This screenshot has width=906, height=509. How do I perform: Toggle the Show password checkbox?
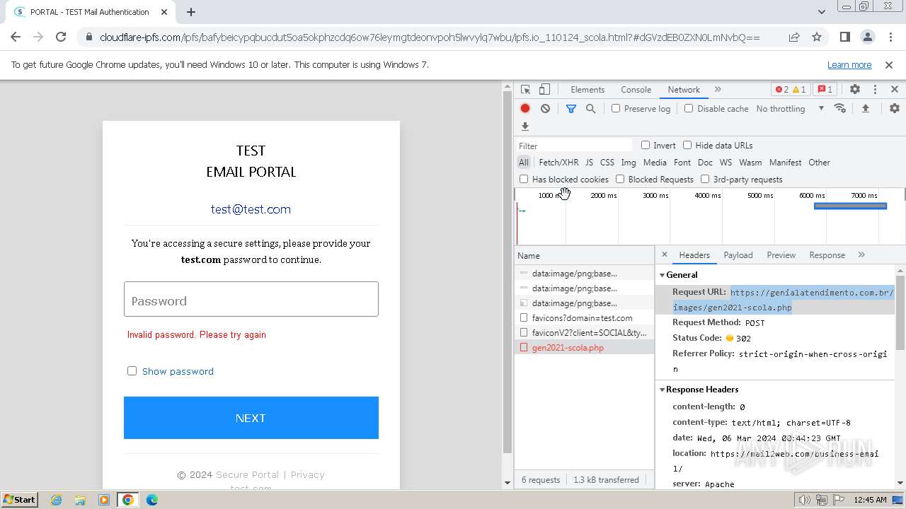tap(132, 371)
